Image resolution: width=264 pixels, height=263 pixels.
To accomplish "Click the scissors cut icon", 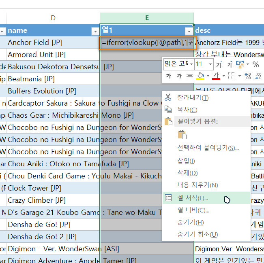I will click(168, 97).
